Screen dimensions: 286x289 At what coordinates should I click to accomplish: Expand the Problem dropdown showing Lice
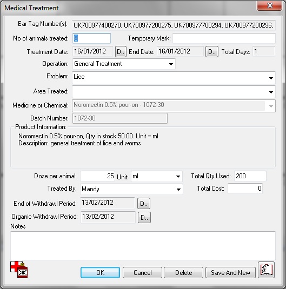point(271,78)
